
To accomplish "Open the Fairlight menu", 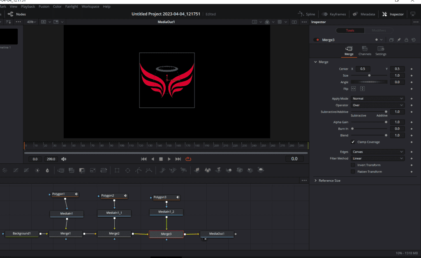I will [72, 7].
